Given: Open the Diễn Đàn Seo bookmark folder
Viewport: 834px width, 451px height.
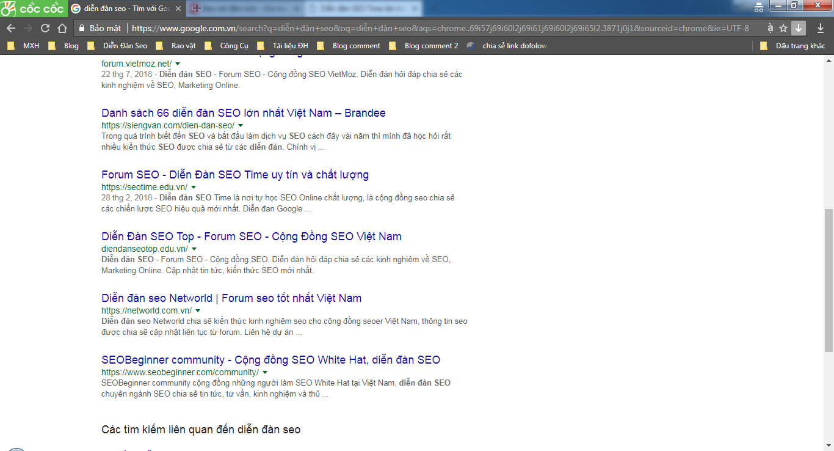Looking at the screenshot, I should 117,46.
